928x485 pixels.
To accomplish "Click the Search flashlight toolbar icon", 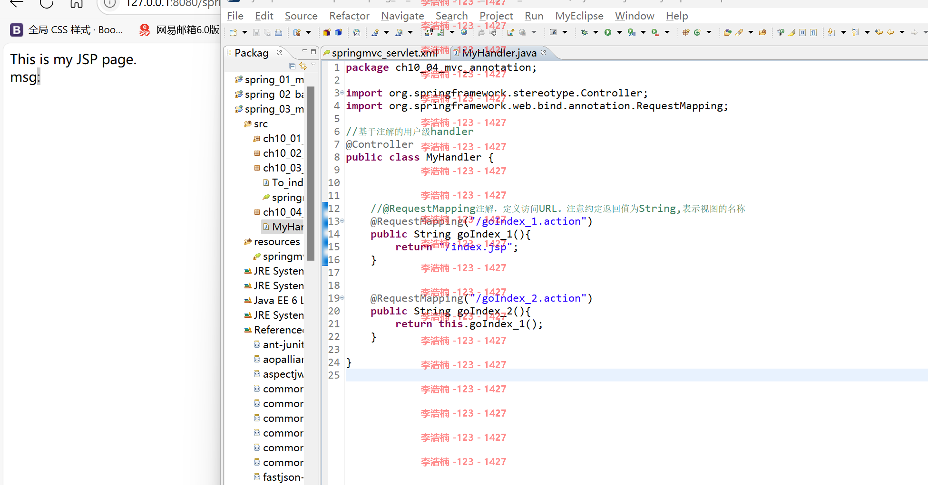I will click(x=739, y=32).
